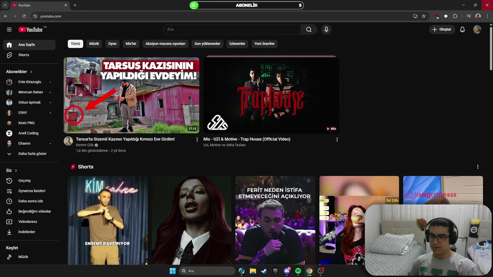Open Müzik under Keşfet
The image size is (493, 277).
[x=29, y=257]
